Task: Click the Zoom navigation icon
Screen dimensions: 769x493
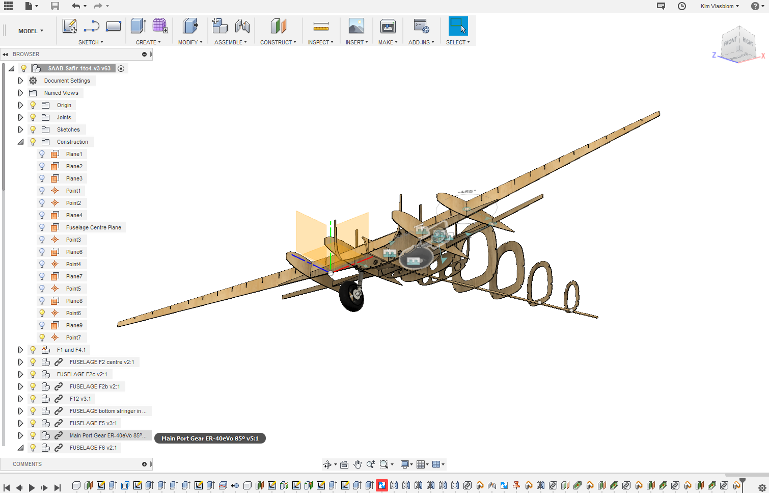Action: click(371, 464)
